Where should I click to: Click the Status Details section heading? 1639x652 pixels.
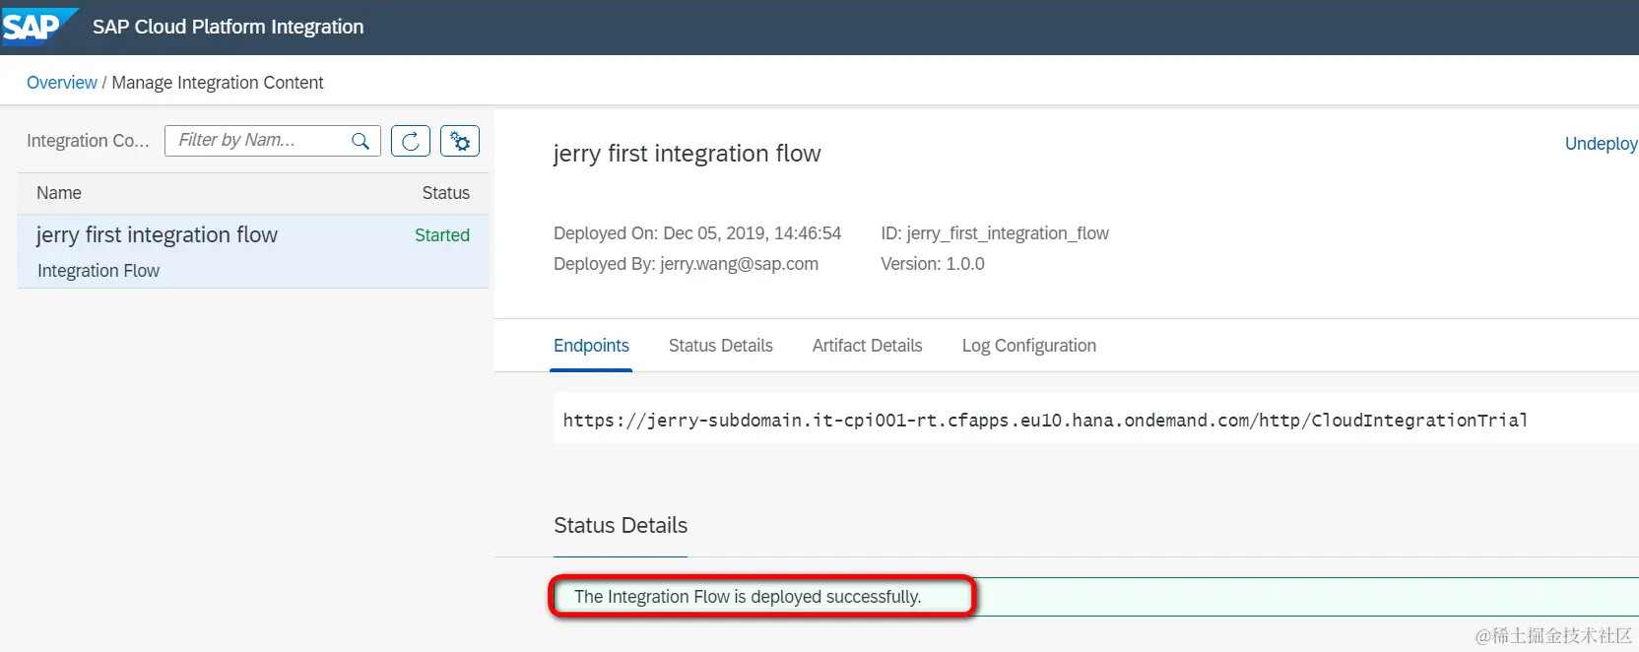(x=621, y=525)
